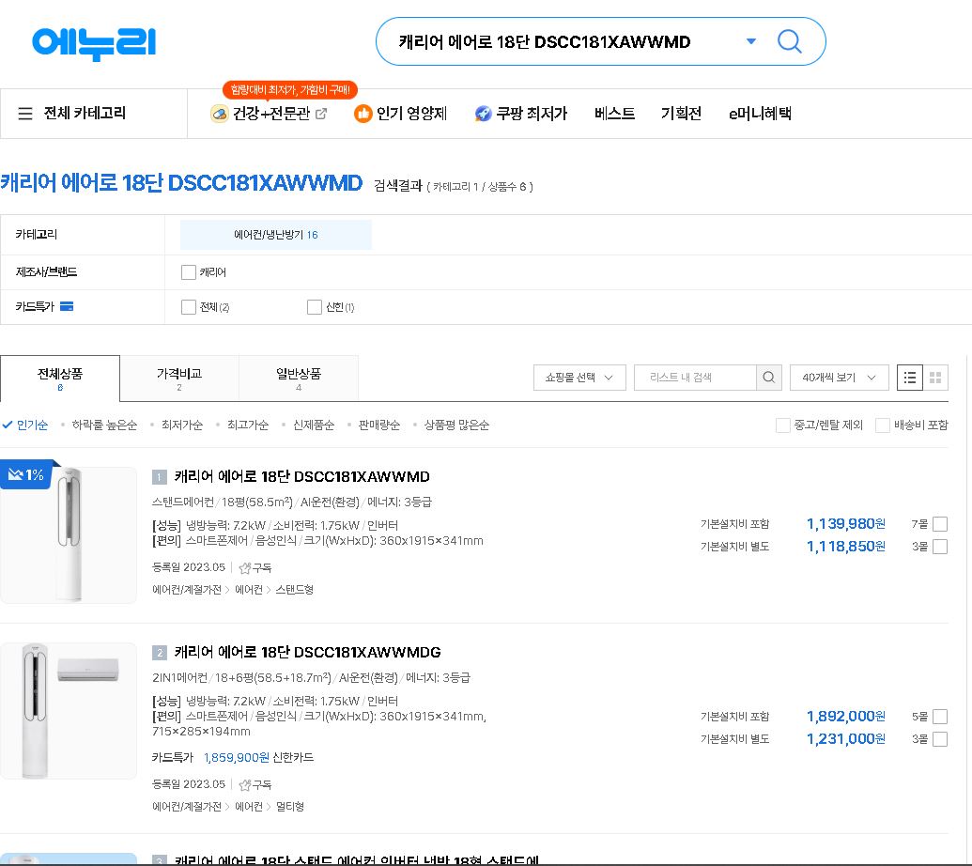Click price 1,892,000원

(845, 717)
